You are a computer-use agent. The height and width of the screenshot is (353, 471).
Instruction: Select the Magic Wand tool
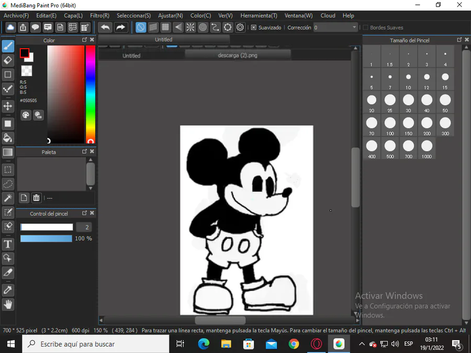pyautogui.click(x=8, y=198)
